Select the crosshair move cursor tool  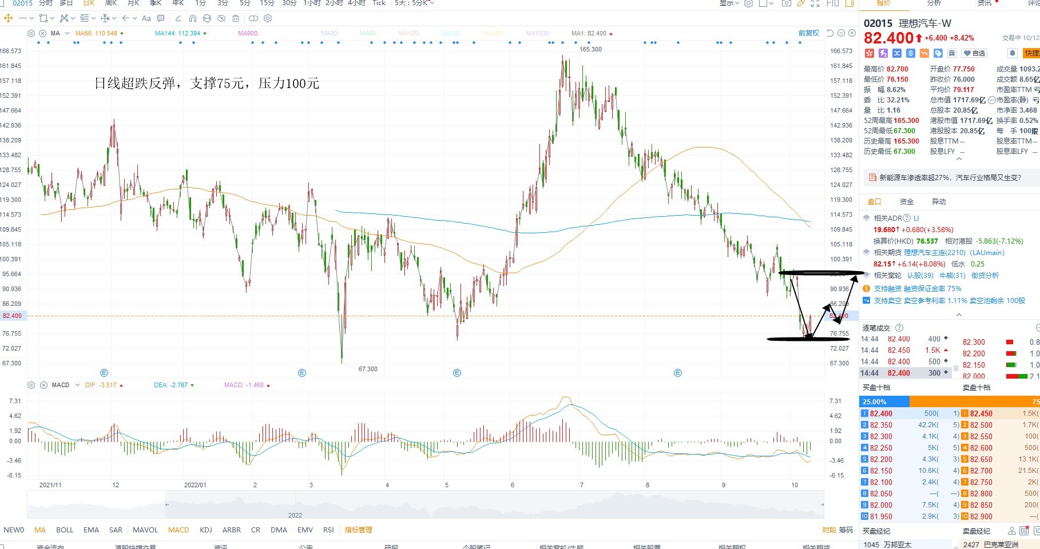pyautogui.click(x=8, y=18)
